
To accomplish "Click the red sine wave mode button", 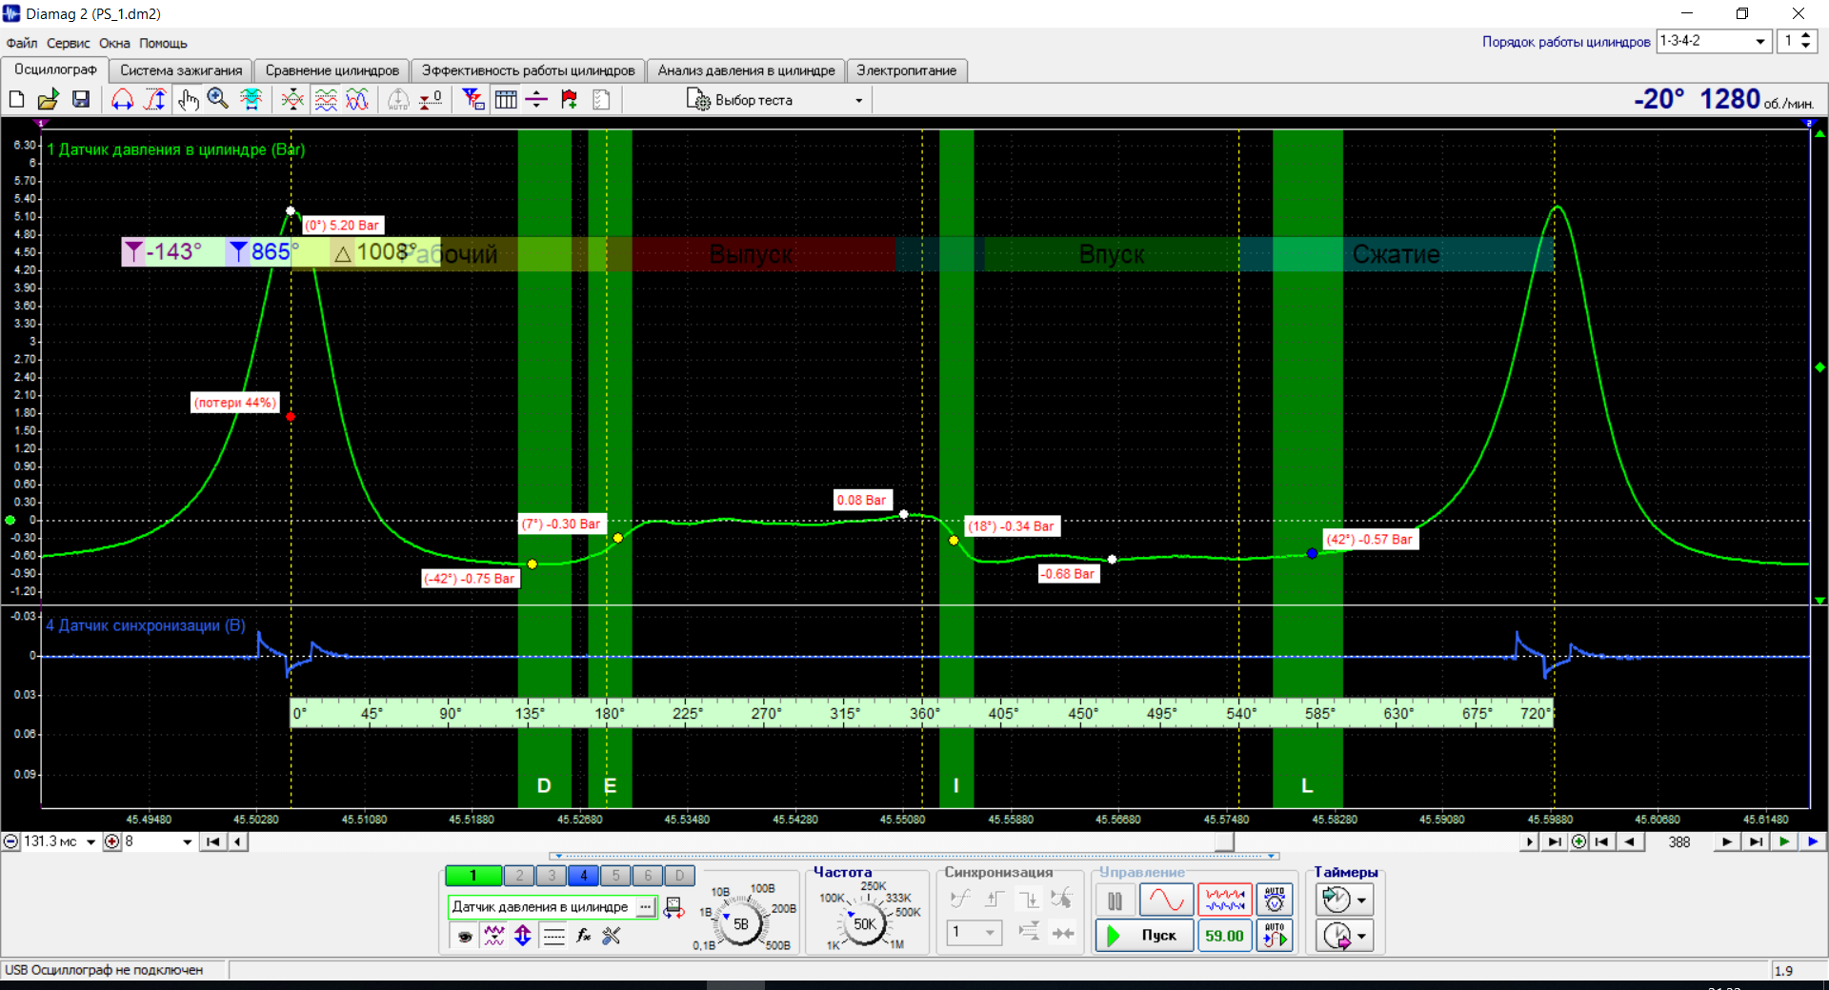I will click(x=1166, y=900).
